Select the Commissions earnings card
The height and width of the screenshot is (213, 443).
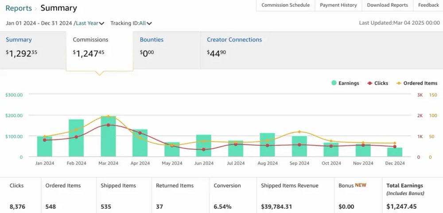[x=99, y=51]
